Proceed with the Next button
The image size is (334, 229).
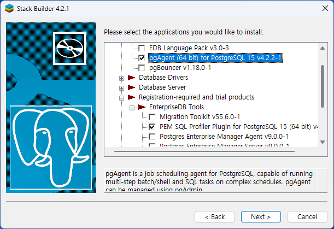point(261,216)
